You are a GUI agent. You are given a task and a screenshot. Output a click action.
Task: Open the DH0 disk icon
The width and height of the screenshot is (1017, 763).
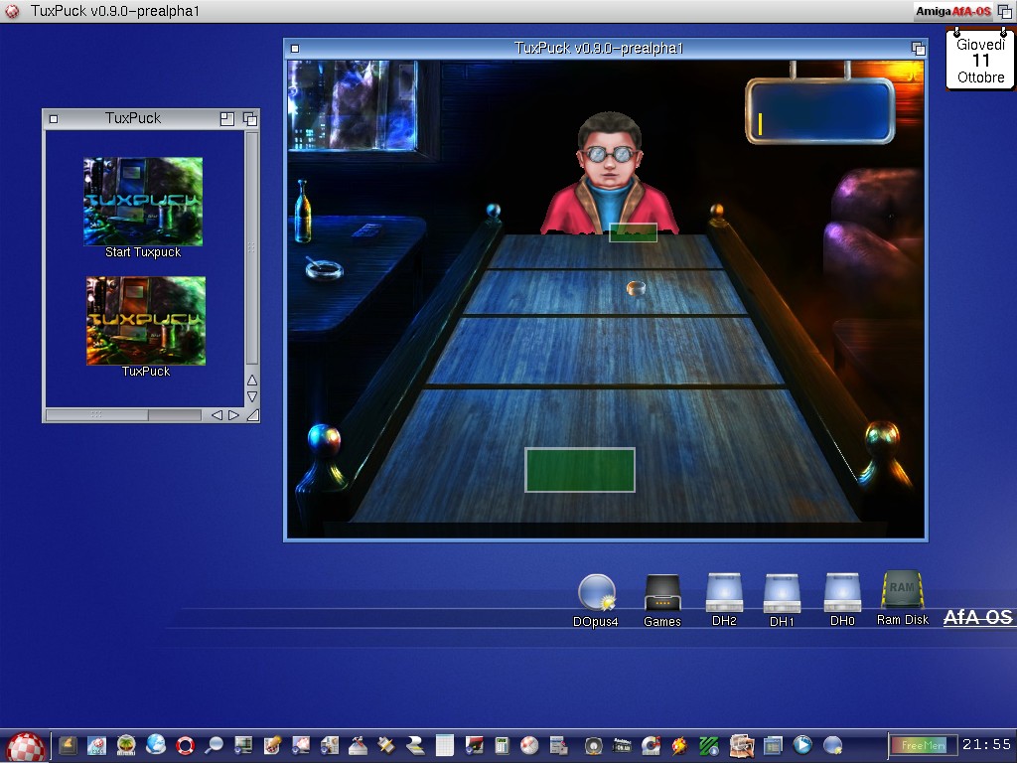coord(842,594)
